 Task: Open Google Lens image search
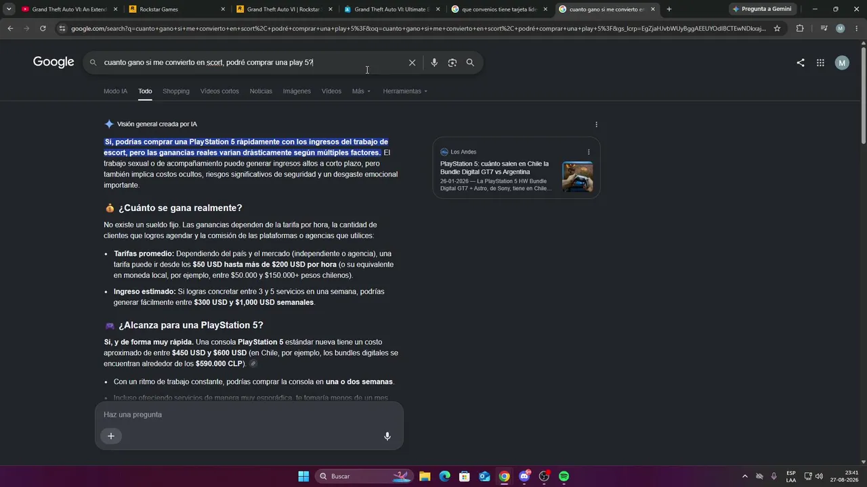(x=452, y=63)
